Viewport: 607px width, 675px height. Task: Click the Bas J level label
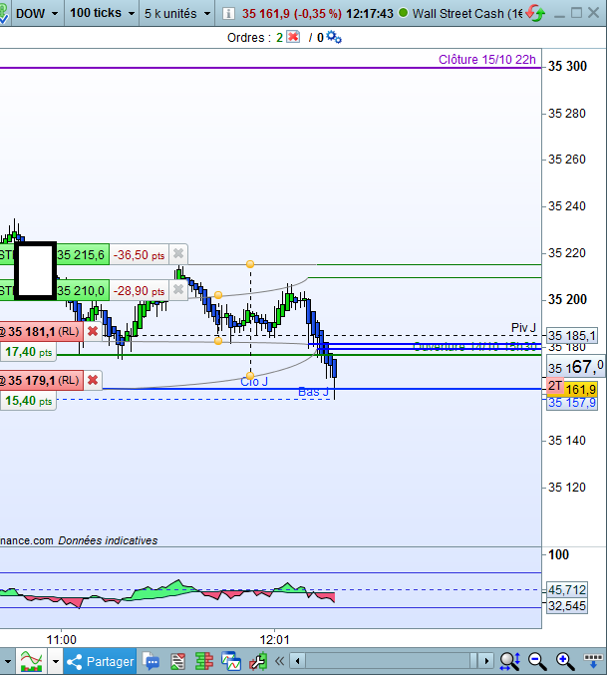tap(313, 391)
